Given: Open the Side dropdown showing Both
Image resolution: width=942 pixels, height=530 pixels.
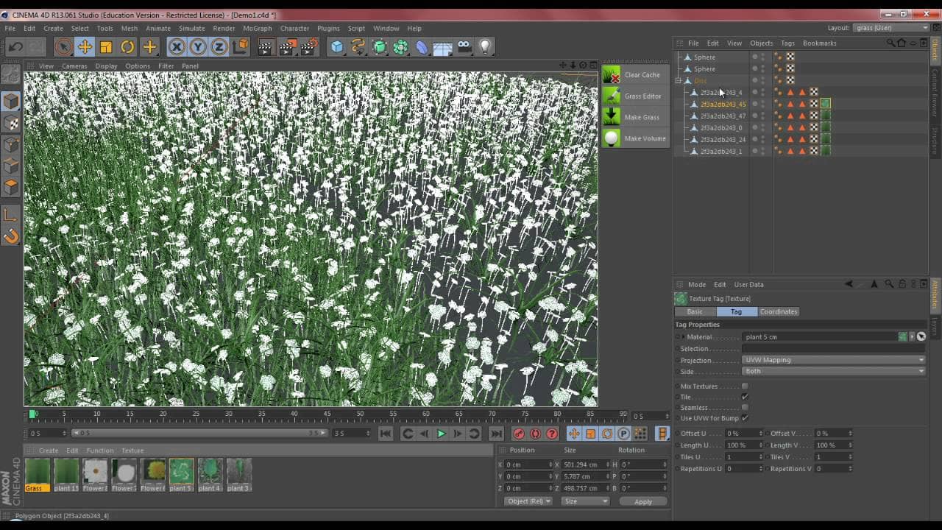Looking at the screenshot, I should (832, 371).
